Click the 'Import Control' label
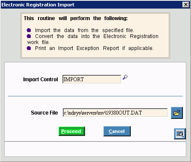Screen dimensions: 191x162 pos(41,80)
